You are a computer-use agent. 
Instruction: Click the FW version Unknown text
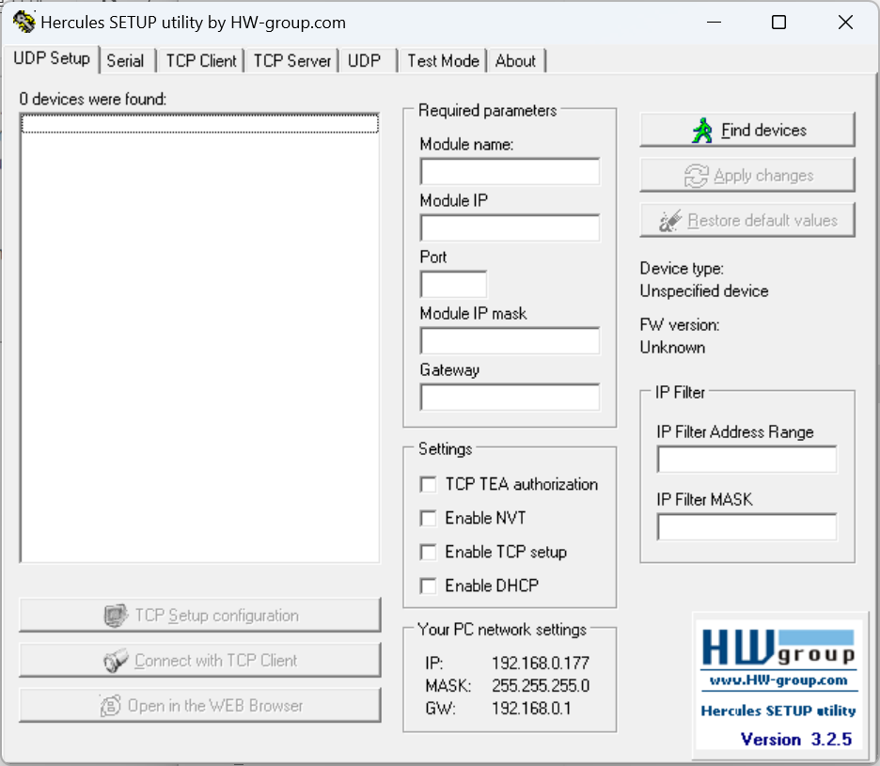pos(672,348)
